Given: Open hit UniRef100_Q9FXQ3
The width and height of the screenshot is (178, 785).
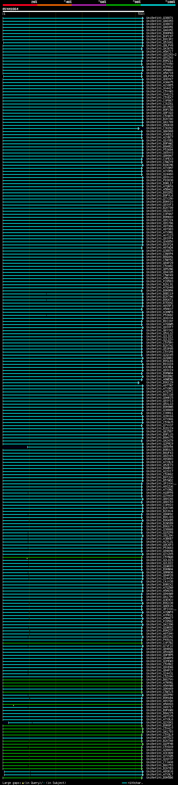Looking at the screenshot, I should point(159,113).
